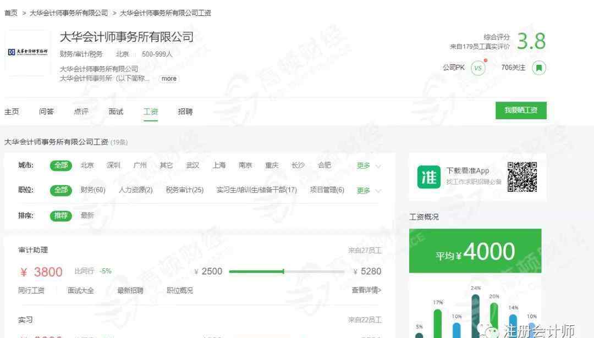Select 全部 in the city filter
Screen dimensions: 594x338
pos(61,165)
